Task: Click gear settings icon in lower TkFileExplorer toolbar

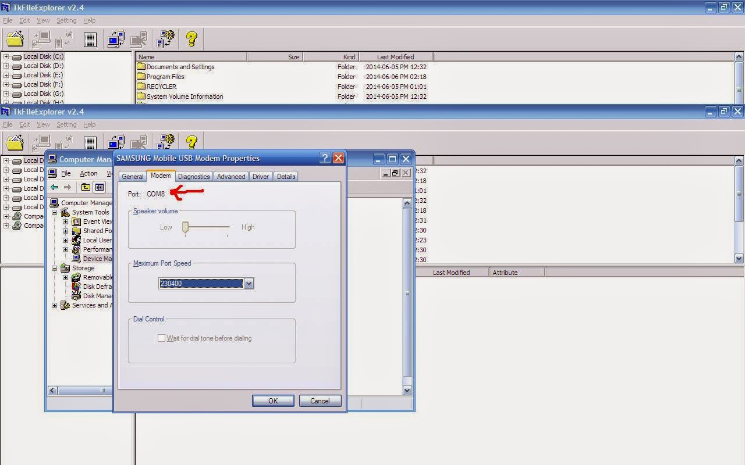Action: (166, 142)
